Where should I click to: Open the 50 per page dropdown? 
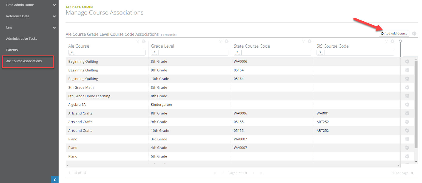(x=402, y=173)
